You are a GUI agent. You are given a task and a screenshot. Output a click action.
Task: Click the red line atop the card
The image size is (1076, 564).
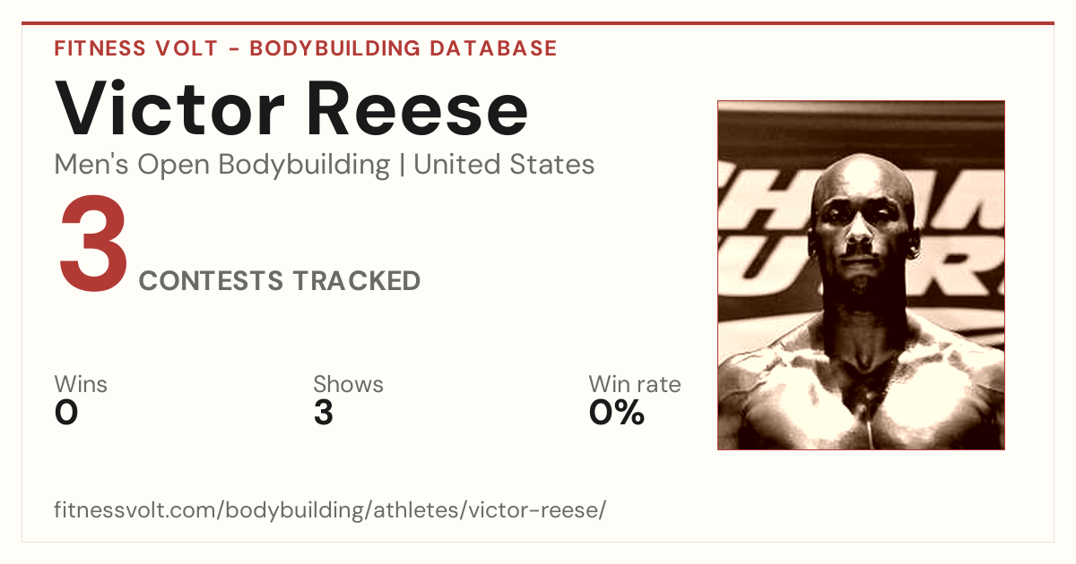pos(538,23)
